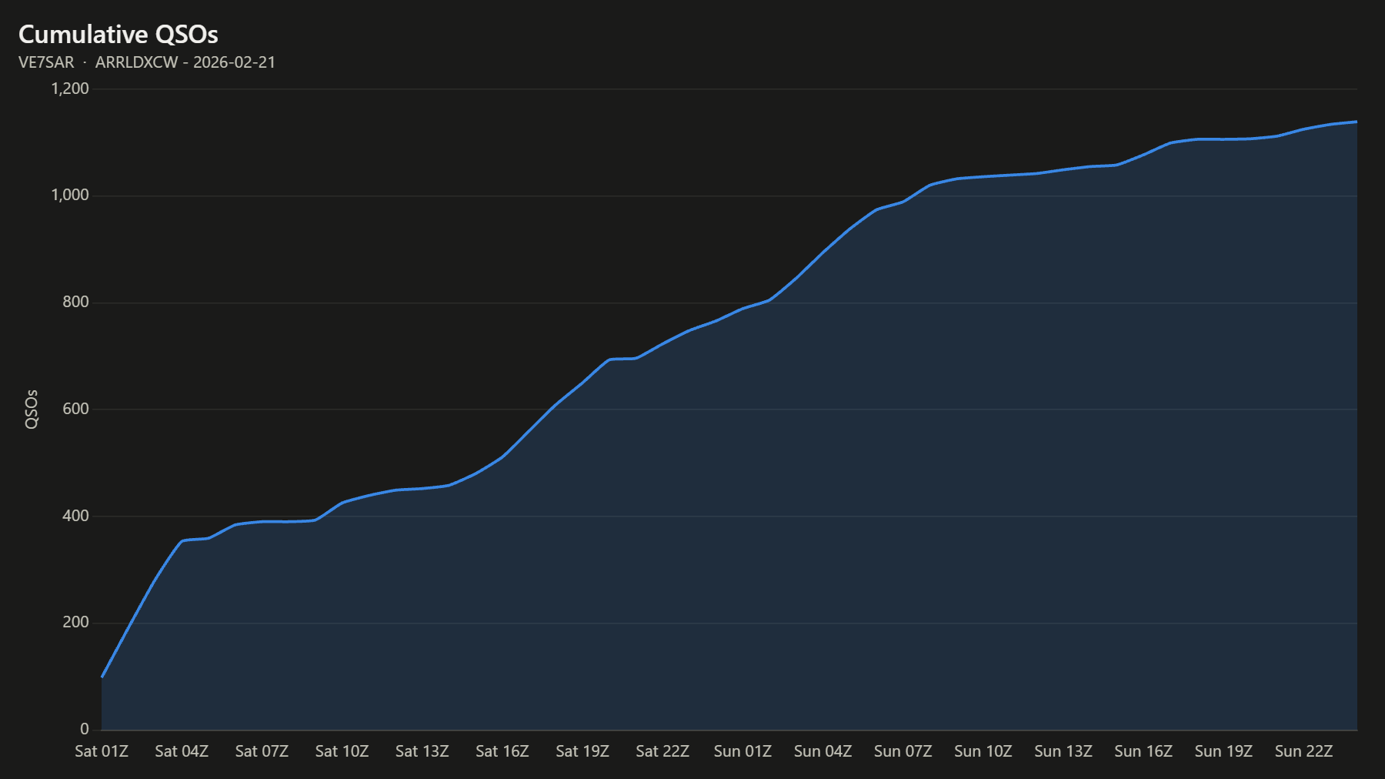Click the 600 y-axis label

75,410
